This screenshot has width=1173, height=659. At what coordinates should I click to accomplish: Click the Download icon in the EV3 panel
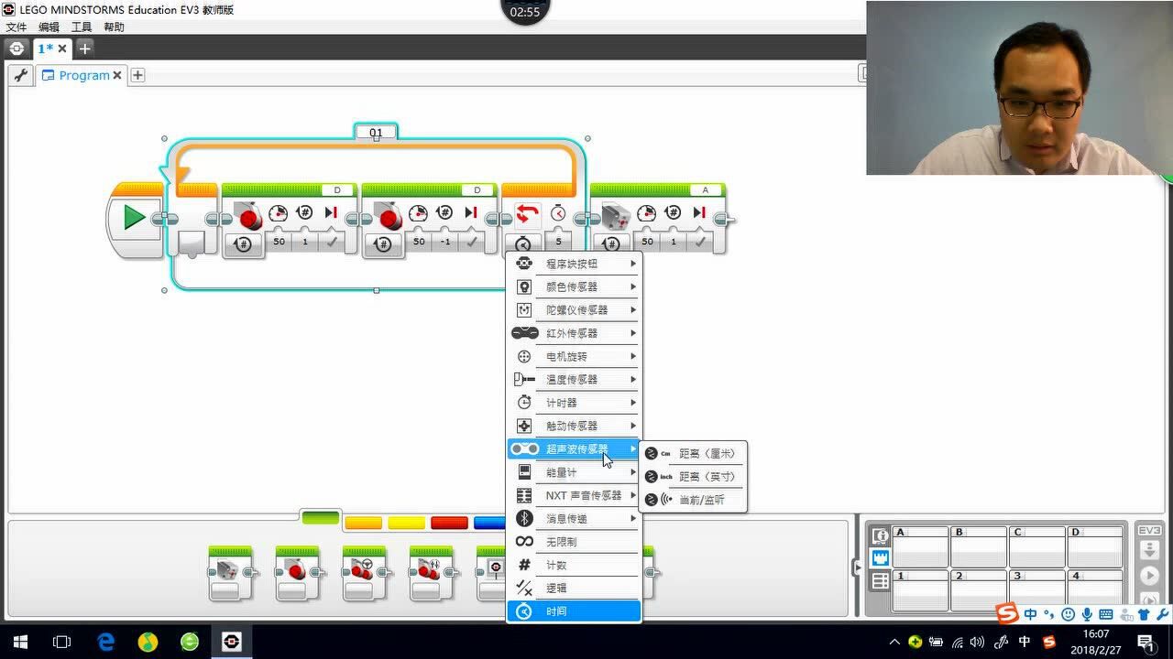[1151, 550]
